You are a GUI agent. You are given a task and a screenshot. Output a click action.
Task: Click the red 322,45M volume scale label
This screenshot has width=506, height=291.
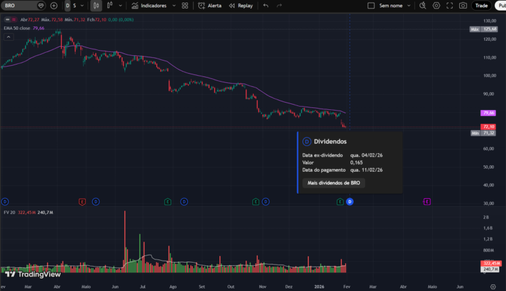pyautogui.click(x=490, y=263)
